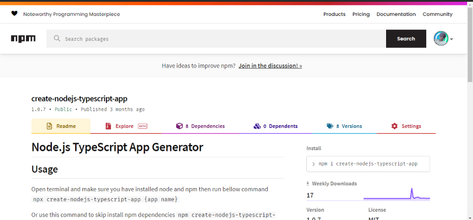Viewport: 473px width, 220px height.
Task: Click the Node.js TypeScript App Generator heading
Action: pyautogui.click(x=117, y=147)
